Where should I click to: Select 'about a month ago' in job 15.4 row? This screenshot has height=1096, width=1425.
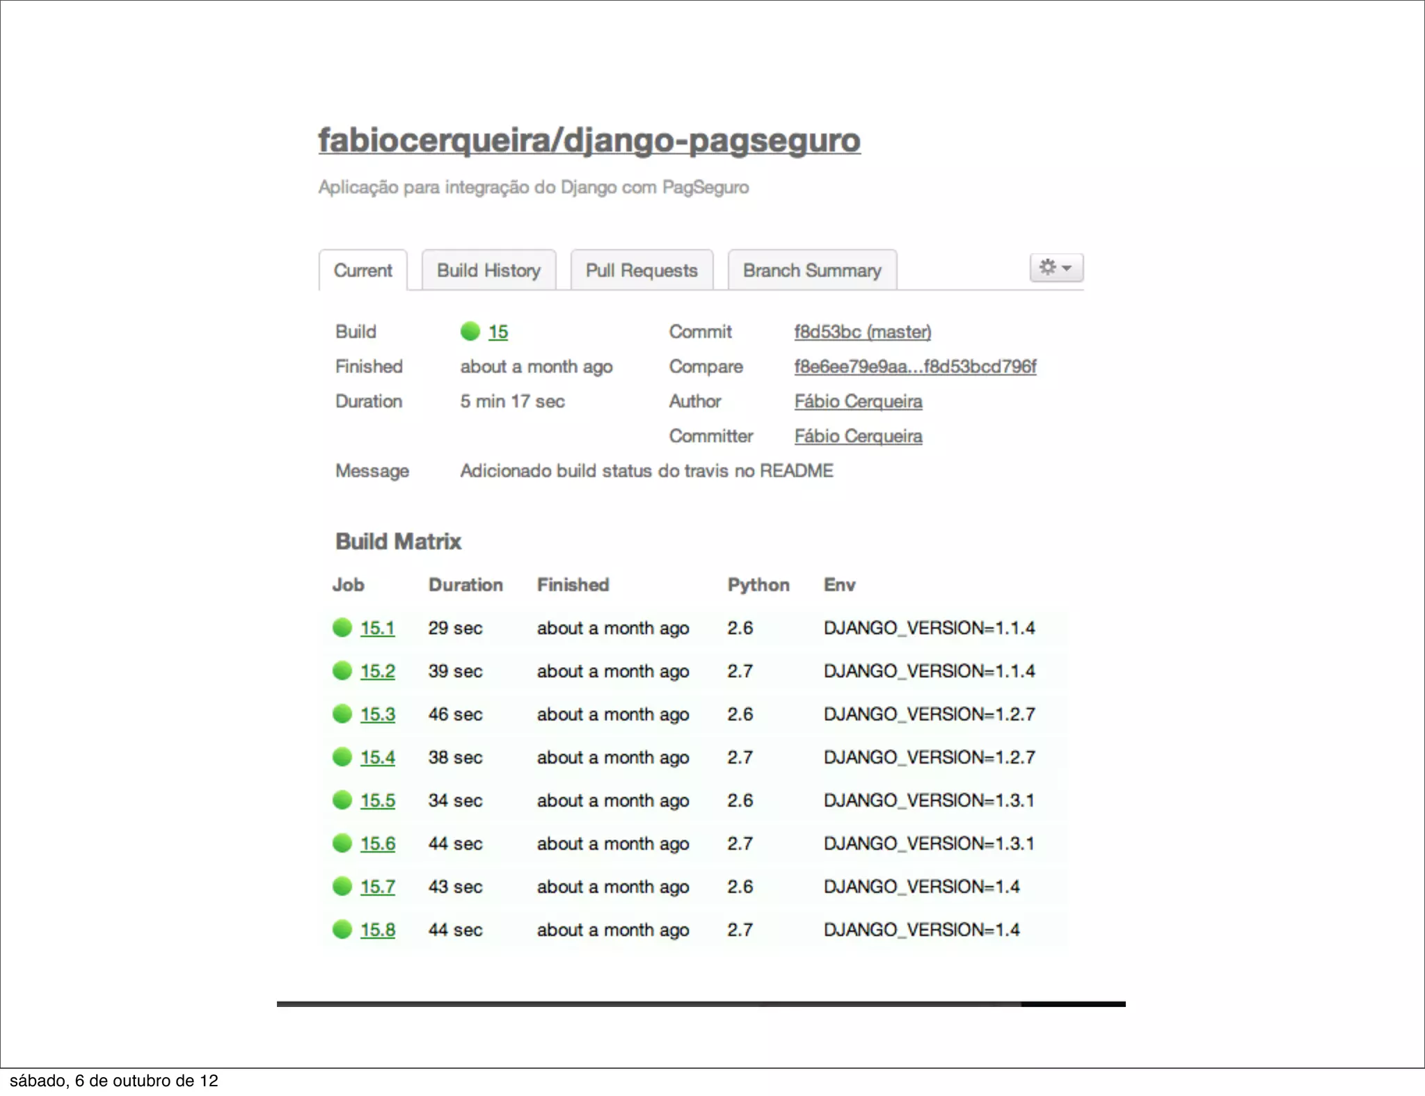tap(613, 757)
